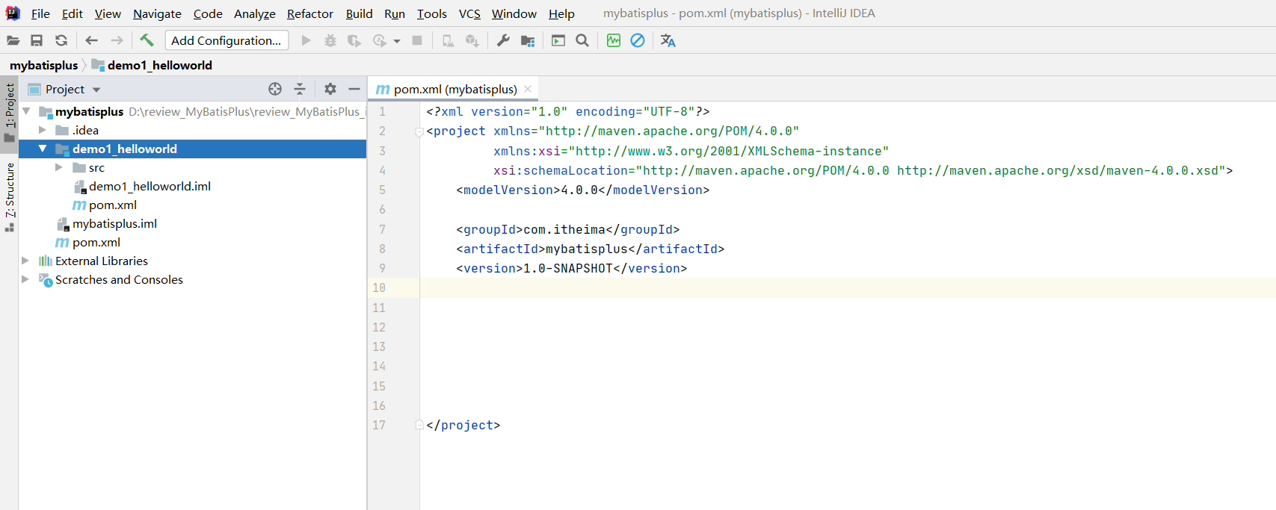Hide the Project panel with minus icon
This screenshot has height=510, width=1276.
pos(354,89)
